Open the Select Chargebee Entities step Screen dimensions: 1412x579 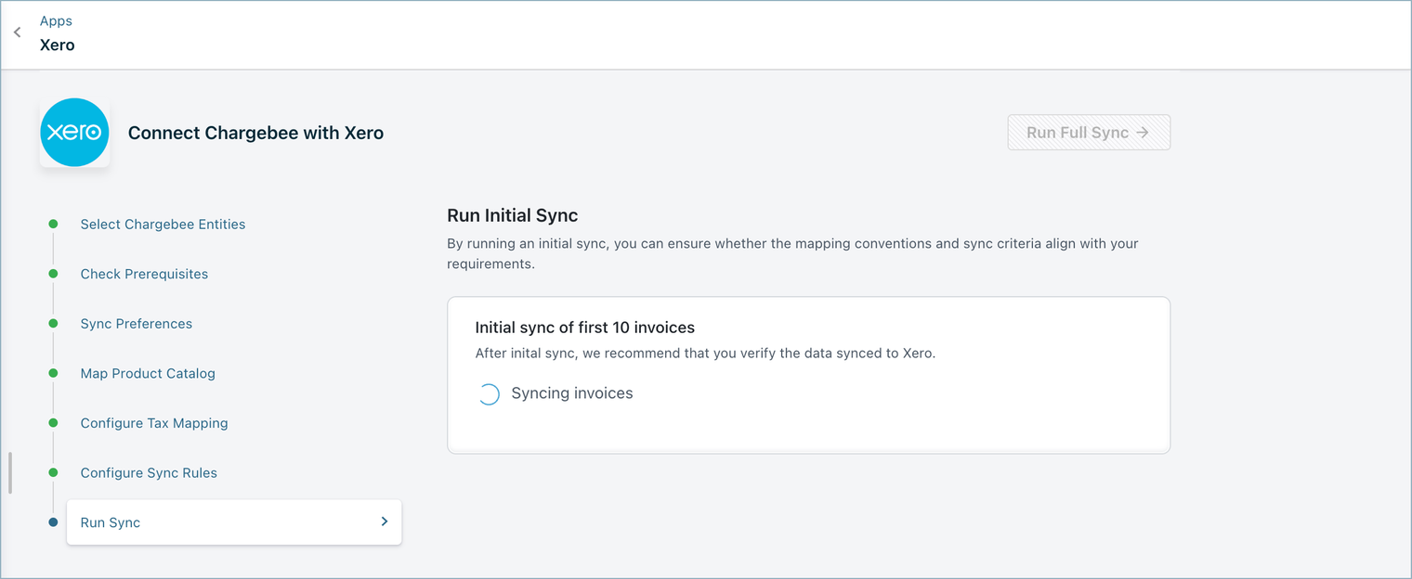coord(163,225)
